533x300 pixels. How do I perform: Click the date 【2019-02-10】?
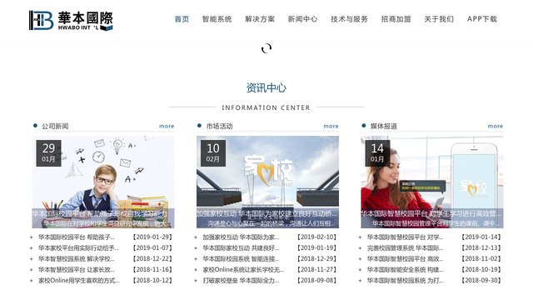coord(316,237)
